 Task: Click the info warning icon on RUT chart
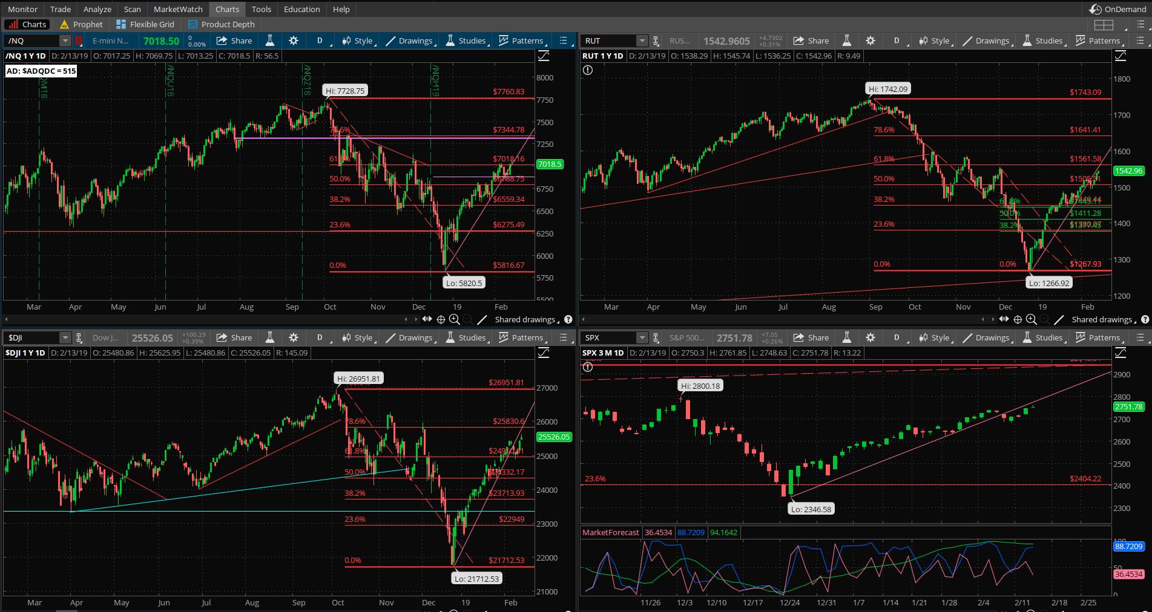pos(588,70)
